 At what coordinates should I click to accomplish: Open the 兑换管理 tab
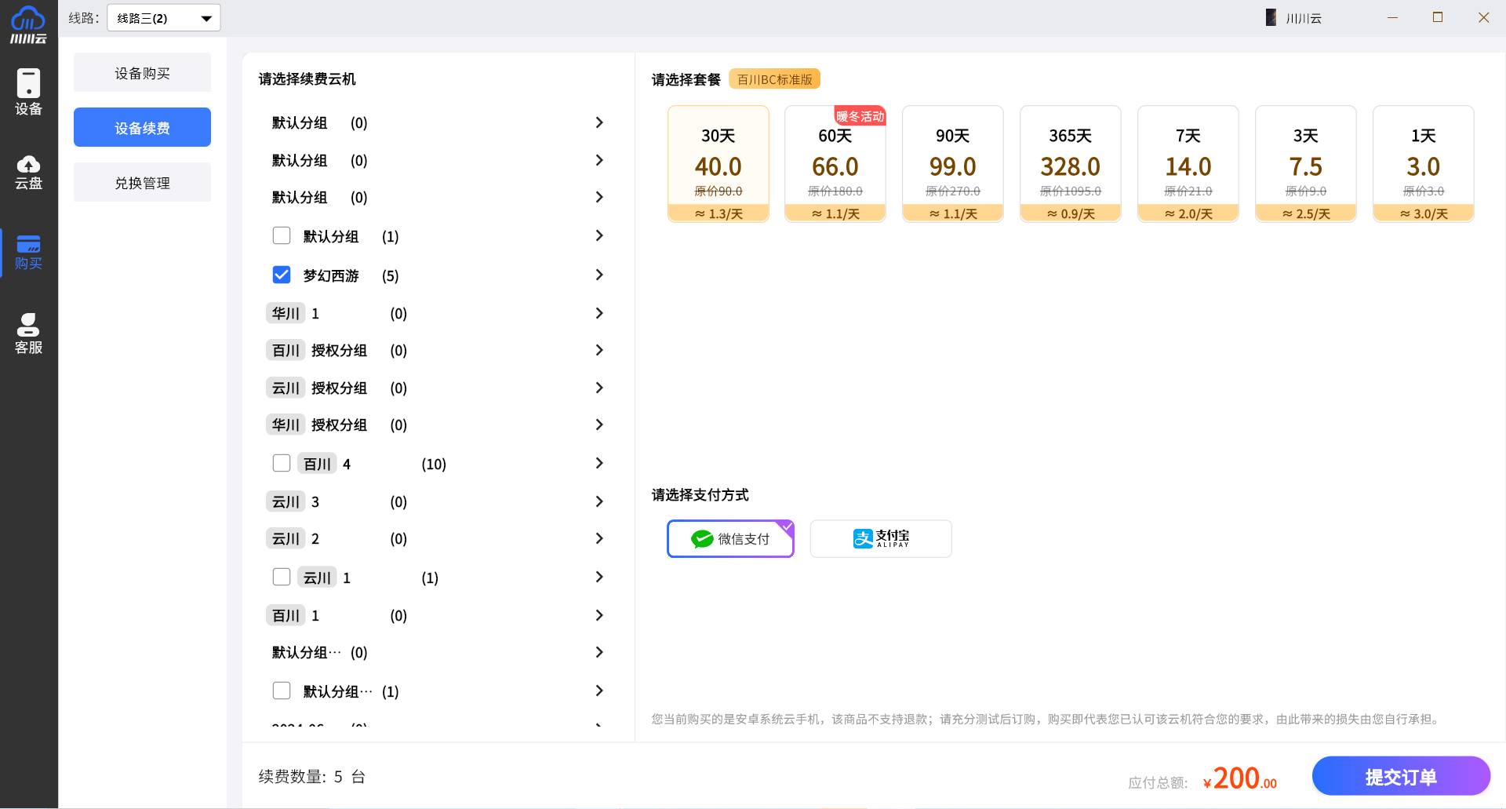coord(142,183)
